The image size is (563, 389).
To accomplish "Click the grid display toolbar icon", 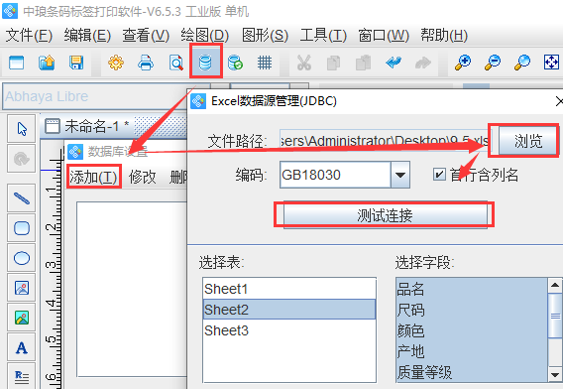I will [265, 63].
